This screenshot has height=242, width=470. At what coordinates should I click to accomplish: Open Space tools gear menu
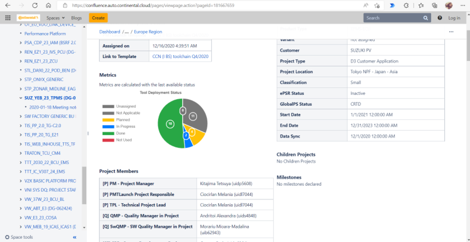[x=19, y=237]
